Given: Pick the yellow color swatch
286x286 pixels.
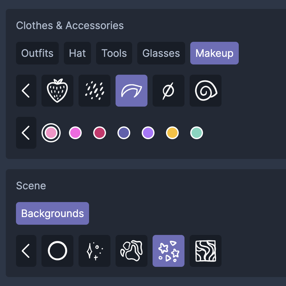Looking at the screenshot, I should [172, 133].
